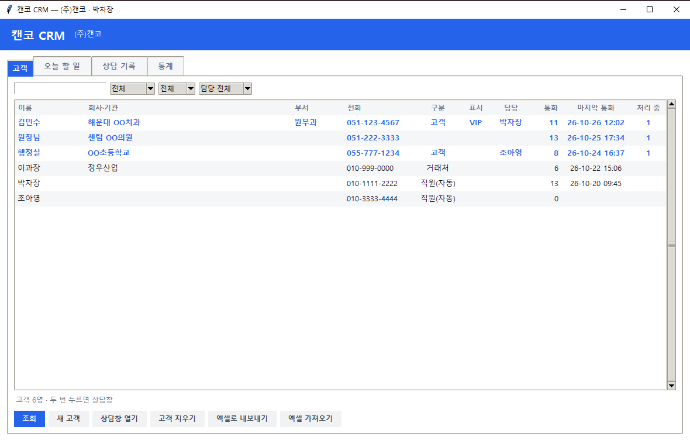Open the second 전체 filter dropdown
Image resolution: width=690 pixels, height=440 pixels.
177,88
